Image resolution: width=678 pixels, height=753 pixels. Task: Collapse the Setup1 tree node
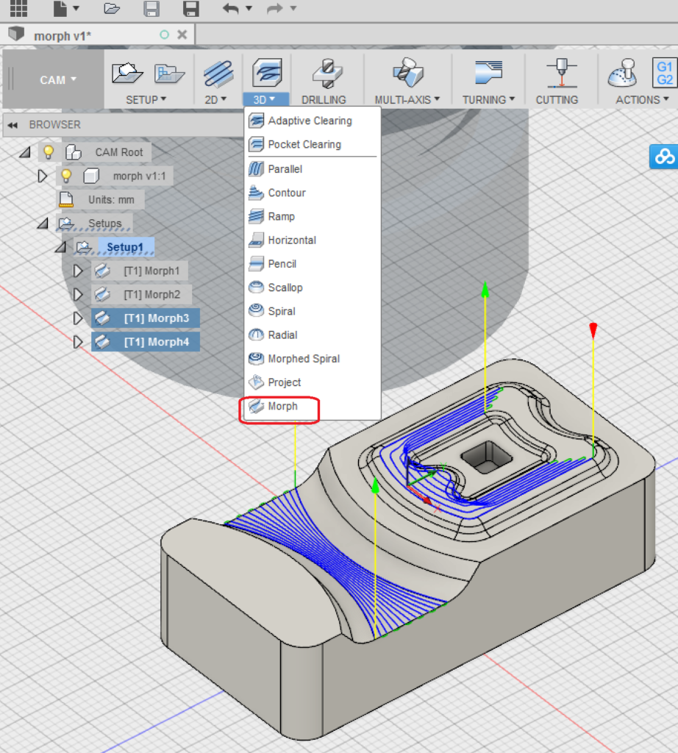60,247
